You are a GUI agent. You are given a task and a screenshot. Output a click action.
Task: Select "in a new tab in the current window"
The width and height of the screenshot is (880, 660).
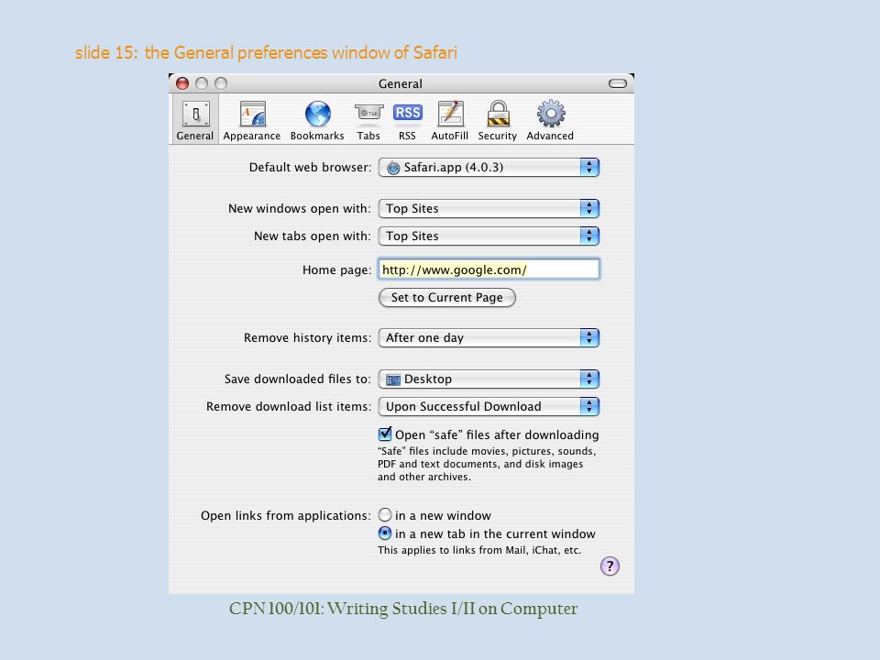pyautogui.click(x=384, y=533)
